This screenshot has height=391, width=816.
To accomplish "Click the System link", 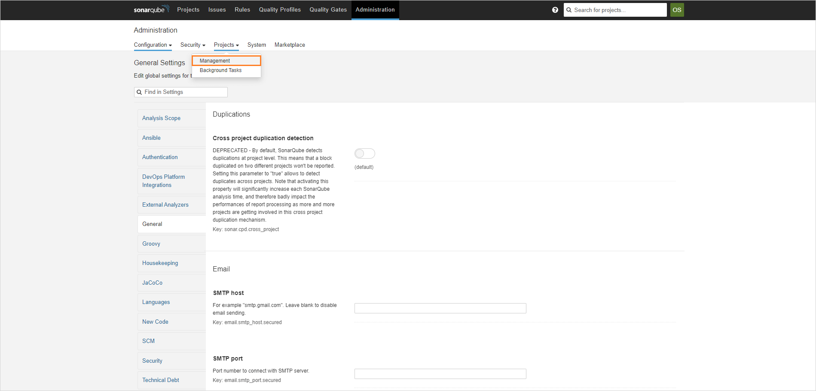I will 257,45.
